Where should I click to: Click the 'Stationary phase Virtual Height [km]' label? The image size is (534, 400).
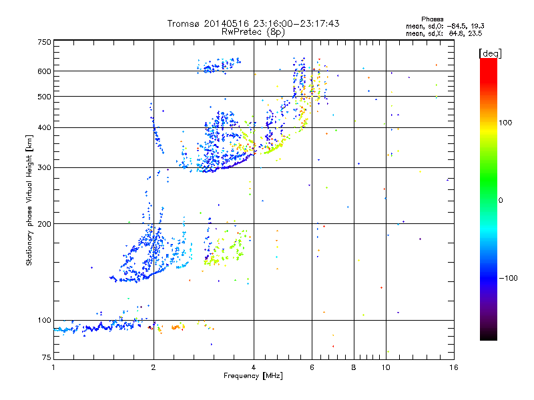pos(29,201)
